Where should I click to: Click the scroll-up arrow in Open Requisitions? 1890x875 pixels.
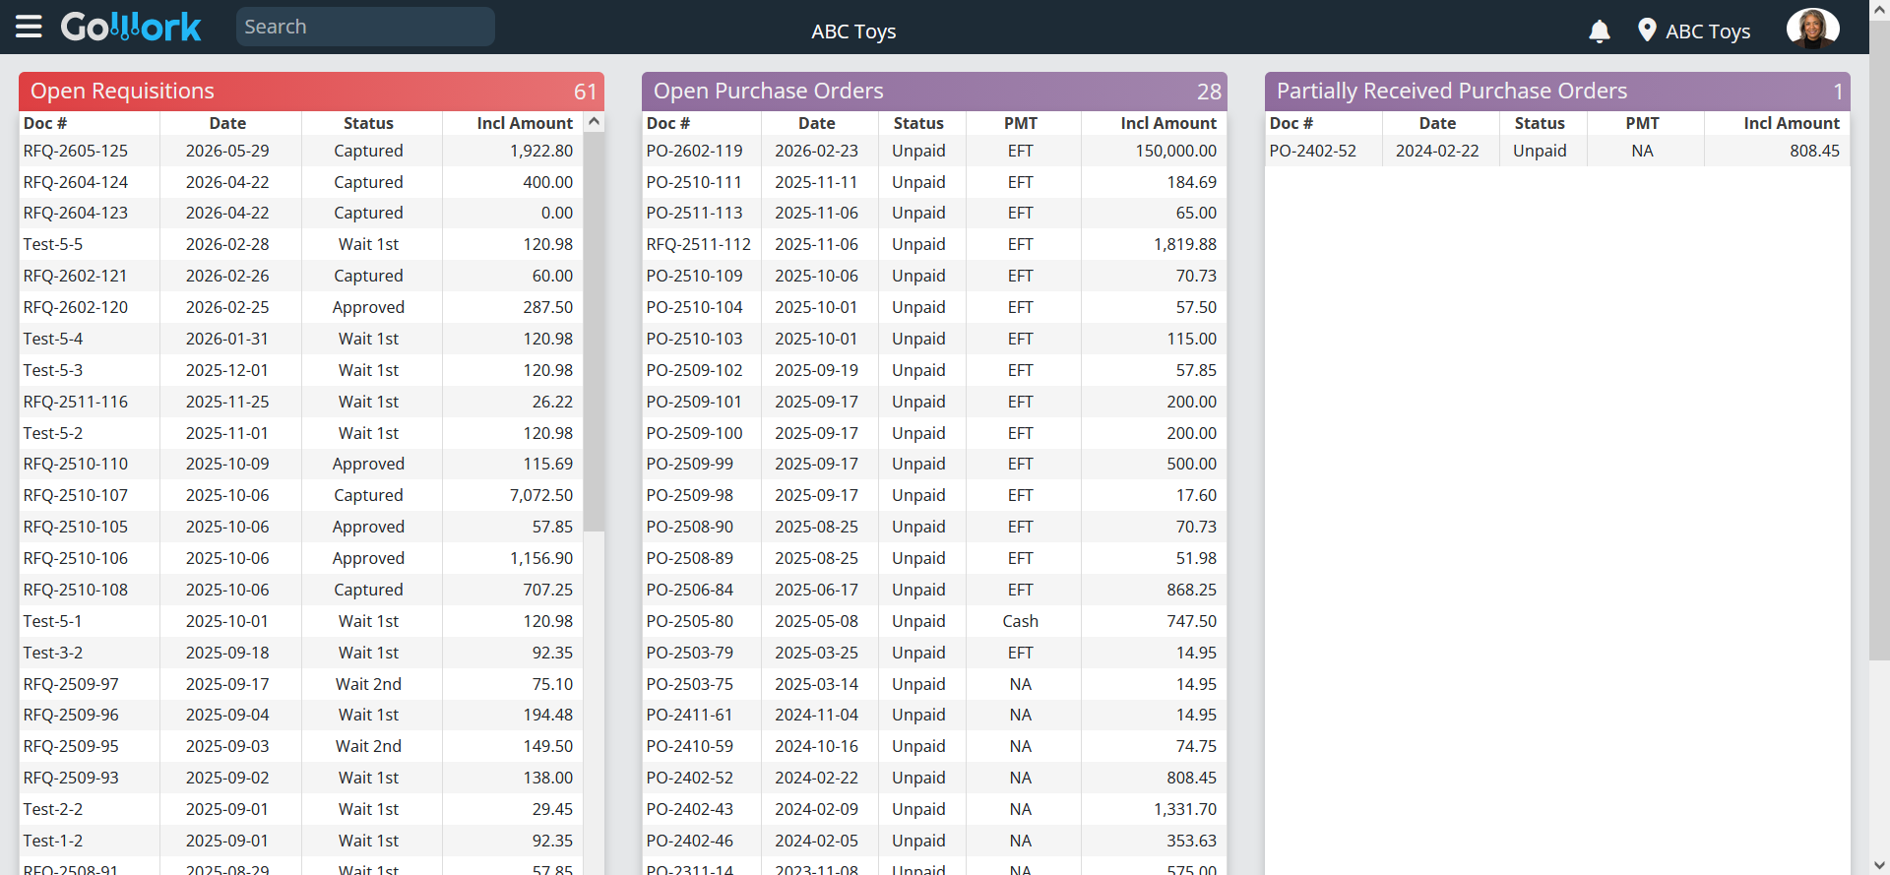594,122
